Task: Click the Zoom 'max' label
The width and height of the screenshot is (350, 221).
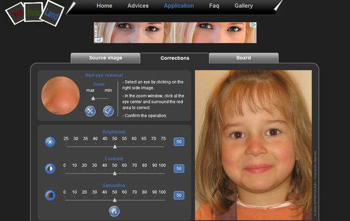Action: point(90,91)
